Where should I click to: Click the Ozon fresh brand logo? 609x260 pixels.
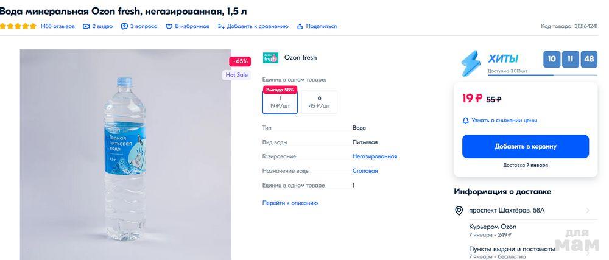[270, 58]
